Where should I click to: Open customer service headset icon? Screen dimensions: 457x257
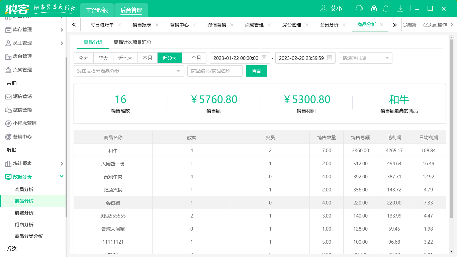359,8
